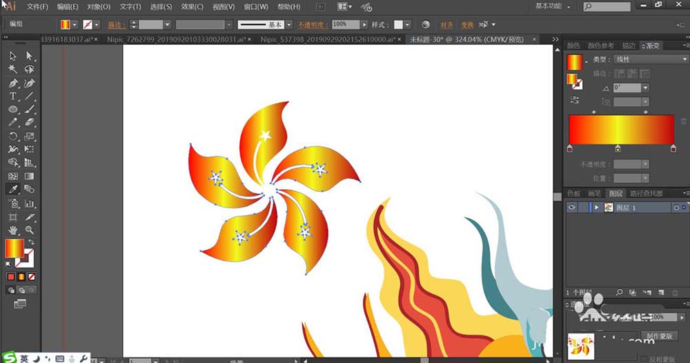Open the stroke color dropdown in control bar

pyautogui.click(x=97, y=25)
